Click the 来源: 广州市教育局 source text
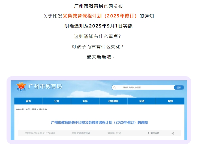The image size is (198, 147). [81, 133]
